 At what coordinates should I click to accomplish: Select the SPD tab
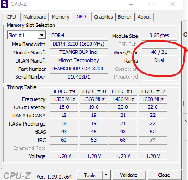click(x=81, y=16)
